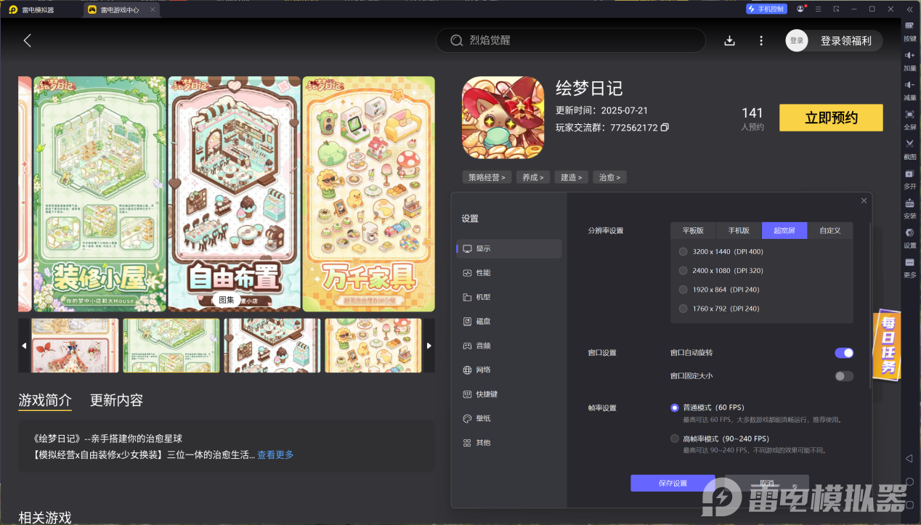Viewport: 921px width, 525px height.
Task: Select 壁纸 in settings sidebar
Action: click(508, 419)
